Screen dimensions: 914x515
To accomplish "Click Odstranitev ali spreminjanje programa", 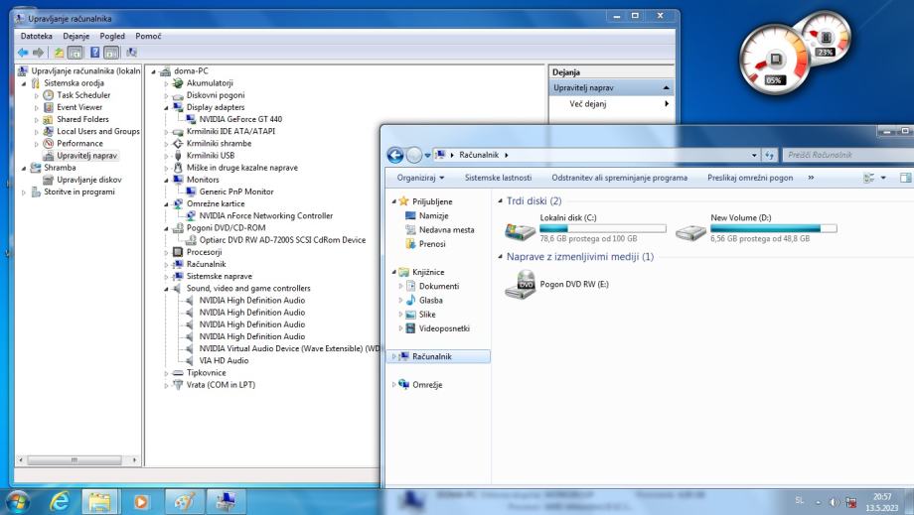I will point(619,178).
